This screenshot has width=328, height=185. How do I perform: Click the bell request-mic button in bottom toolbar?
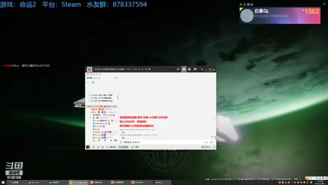[x=111, y=147]
